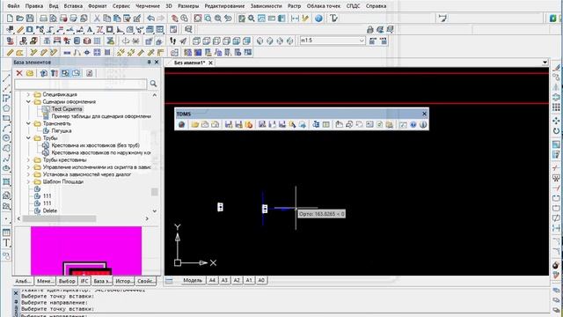Click the magenta preview thumbnail
Image resolution: width=563 pixels, height=317 pixels.
(x=86, y=250)
